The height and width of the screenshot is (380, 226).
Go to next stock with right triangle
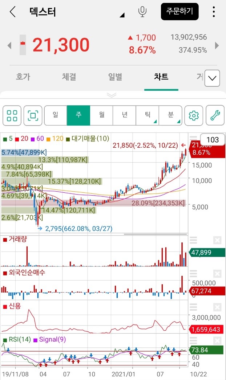(217, 45)
